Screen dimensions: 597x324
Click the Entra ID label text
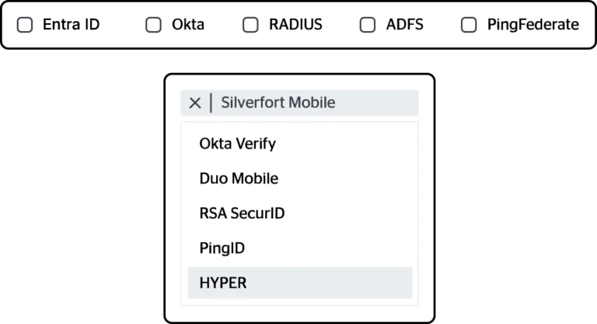[71, 25]
